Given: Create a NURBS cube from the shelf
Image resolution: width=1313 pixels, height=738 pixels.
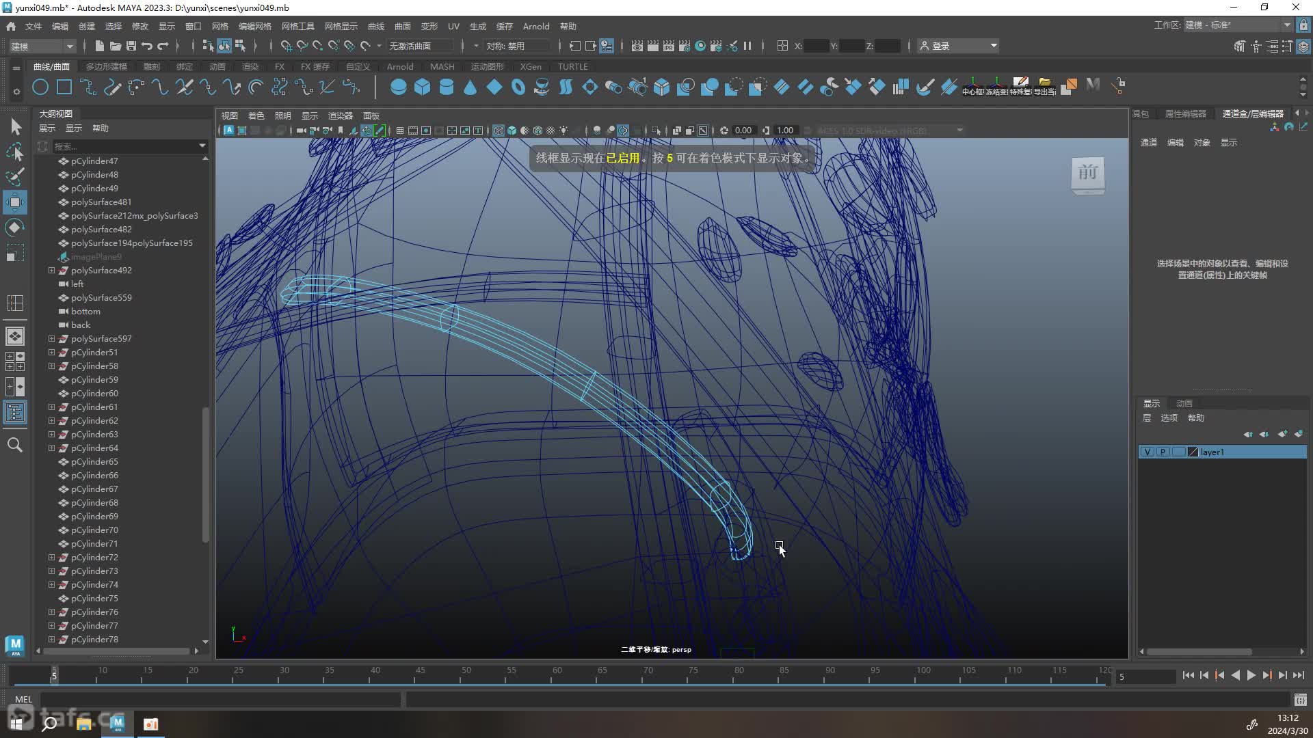Looking at the screenshot, I should tap(422, 87).
